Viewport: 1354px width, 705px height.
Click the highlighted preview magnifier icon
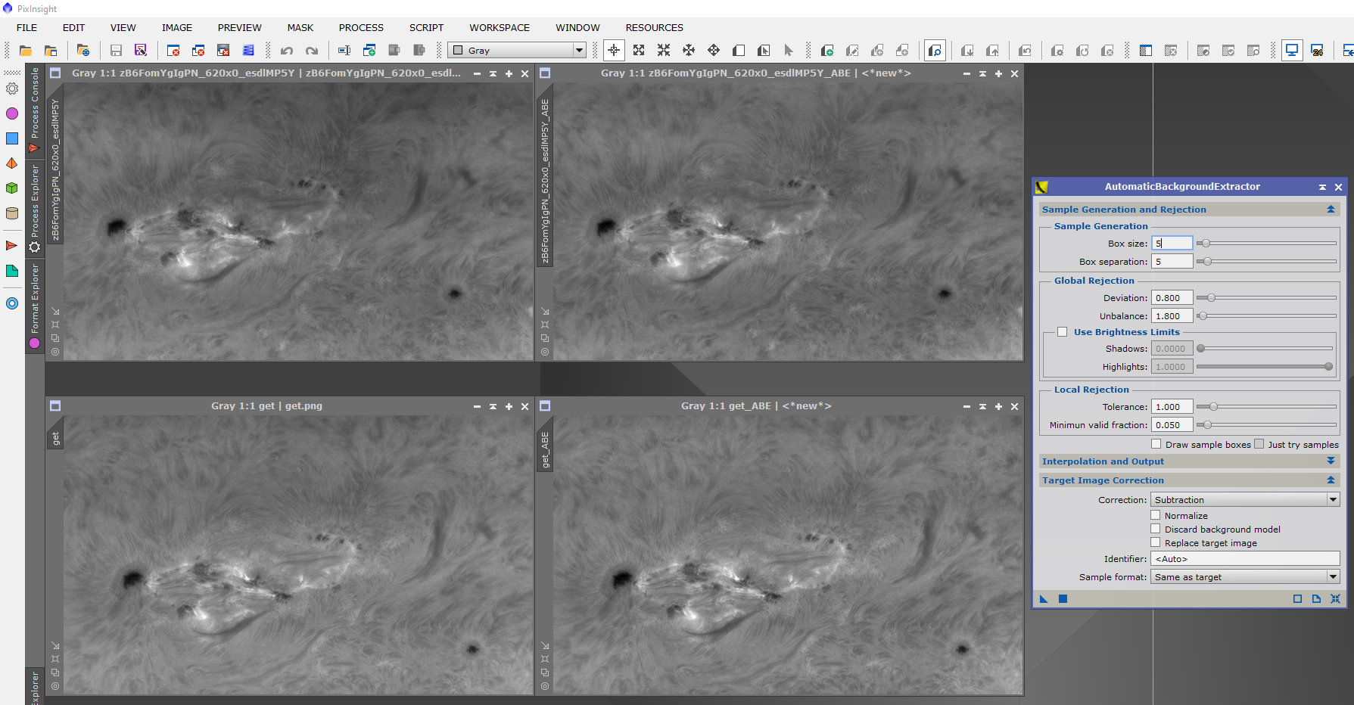tap(935, 51)
